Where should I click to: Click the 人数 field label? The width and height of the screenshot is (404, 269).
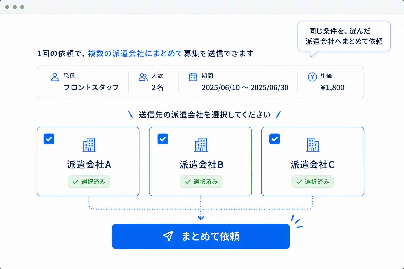157,76
